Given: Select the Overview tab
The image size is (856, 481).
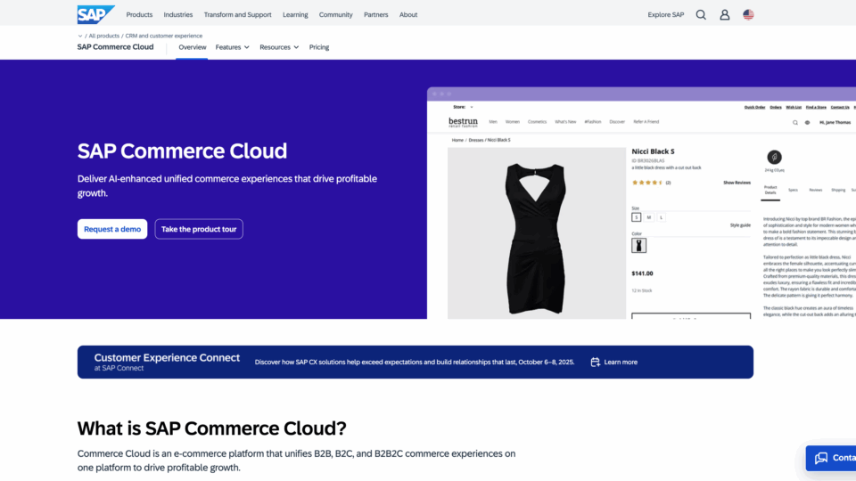Looking at the screenshot, I should tap(193, 47).
